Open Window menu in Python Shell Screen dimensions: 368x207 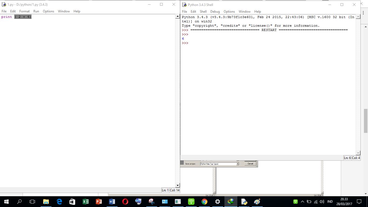click(245, 12)
